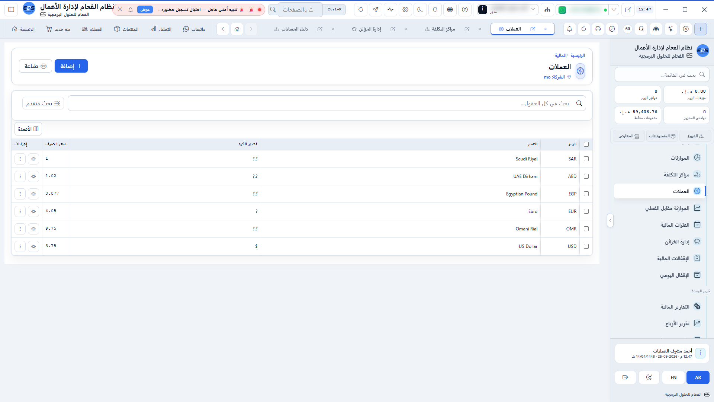Image resolution: width=714 pixels, height=402 pixels.
Task: Open the robot assistant icon
Action: pyautogui.click(x=656, y=29)
